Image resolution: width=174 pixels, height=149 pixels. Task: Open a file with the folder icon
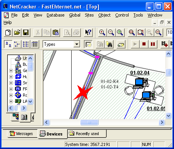pyautogui.click(x=17, y=32)
